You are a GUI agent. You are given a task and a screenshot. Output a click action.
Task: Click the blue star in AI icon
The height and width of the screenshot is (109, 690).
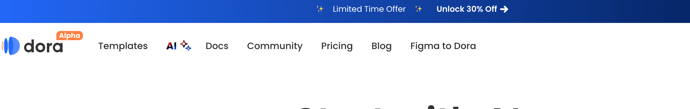189,48
